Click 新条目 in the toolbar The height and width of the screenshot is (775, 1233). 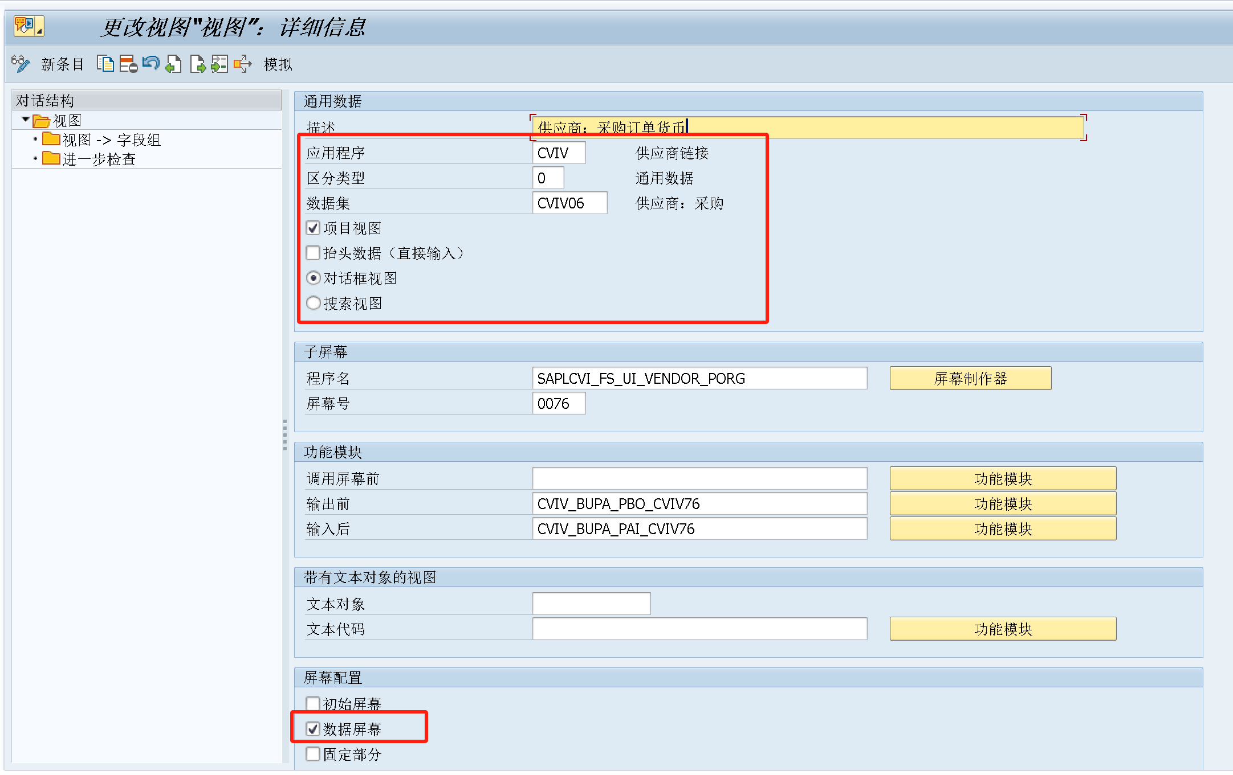pyautogui.click(x=62, y=64)
